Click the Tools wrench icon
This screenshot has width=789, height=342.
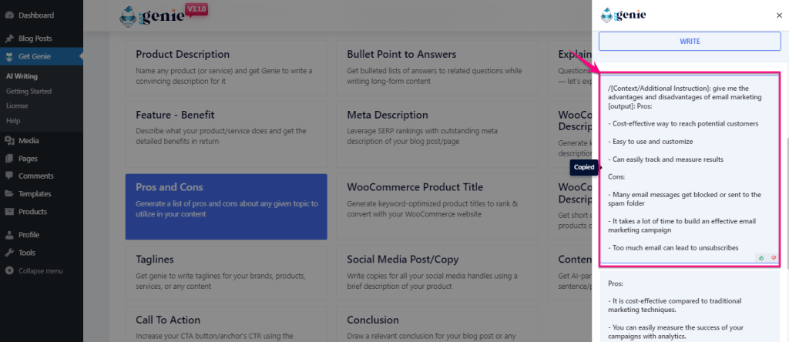pyautogui.click(x=9, y=253)
